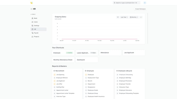Image resolution: width=177 pixels, height=99 pixels.
Task: Open the Employee Skill Map link
Action: pyautogui.click(x=125, y=78)
